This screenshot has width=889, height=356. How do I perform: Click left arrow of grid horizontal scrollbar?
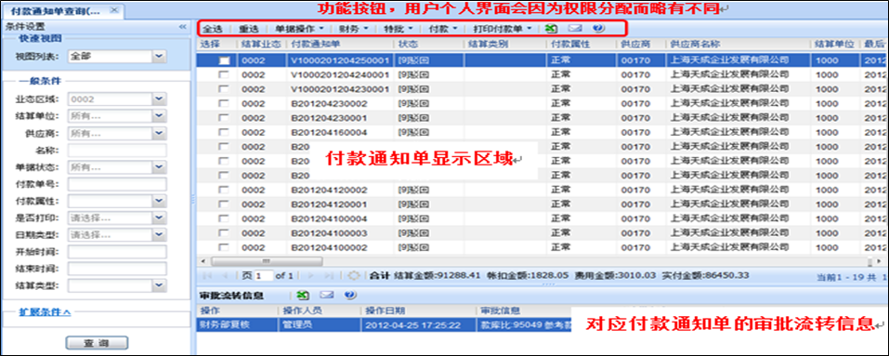click(x=203, y=261)
